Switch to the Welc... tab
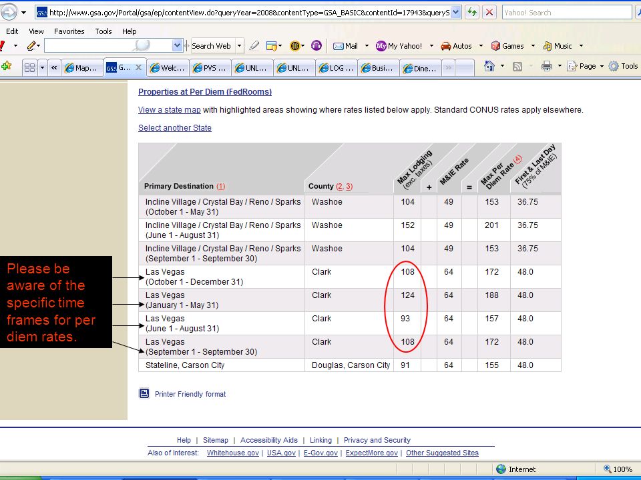Screen dimensions: 641x480 (168, 68)
